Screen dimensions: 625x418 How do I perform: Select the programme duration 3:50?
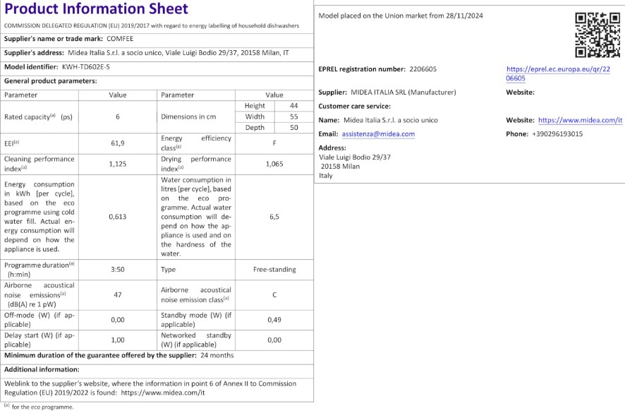(118, 269)
